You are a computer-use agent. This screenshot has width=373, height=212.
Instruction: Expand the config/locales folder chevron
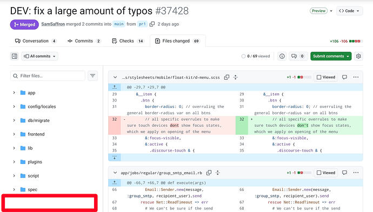pyautogui.click(x=14, y=107)
